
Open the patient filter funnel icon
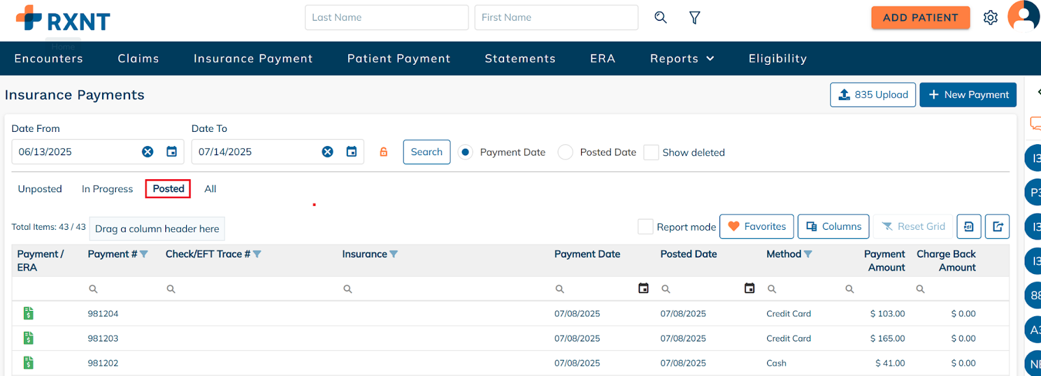(x=694, y=18)
